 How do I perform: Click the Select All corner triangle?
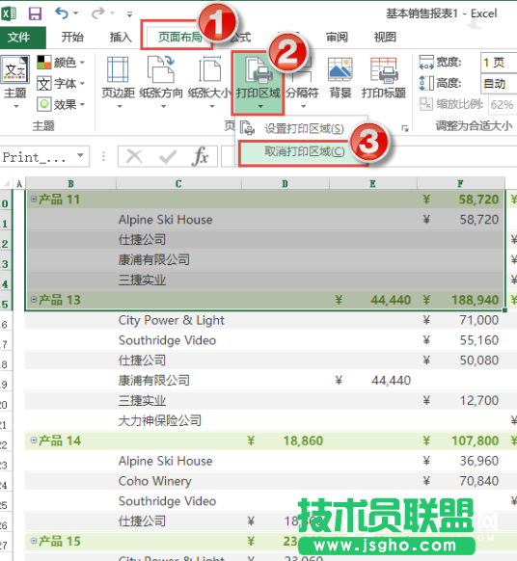click(x=7, y=184)
